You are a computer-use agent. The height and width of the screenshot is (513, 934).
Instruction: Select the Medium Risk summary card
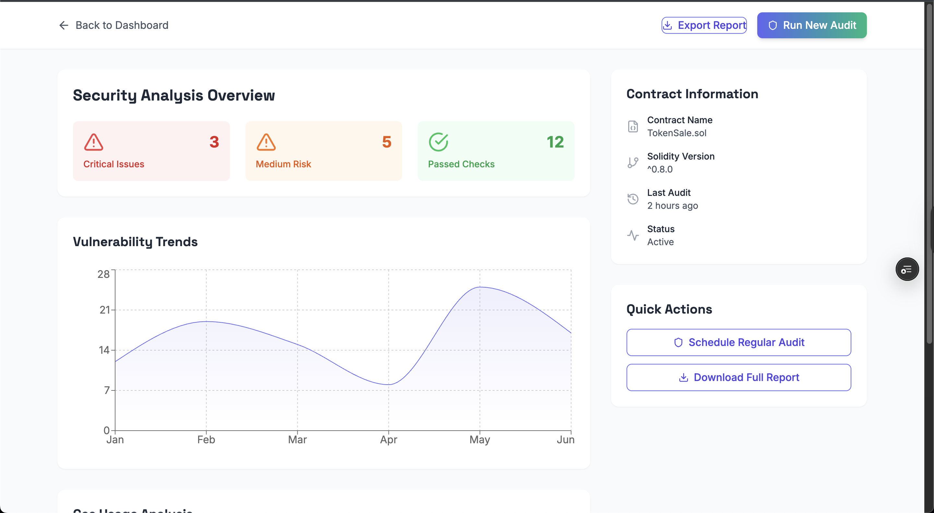[323, 151]
